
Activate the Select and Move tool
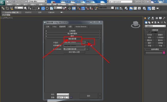[x=43, y=8]
